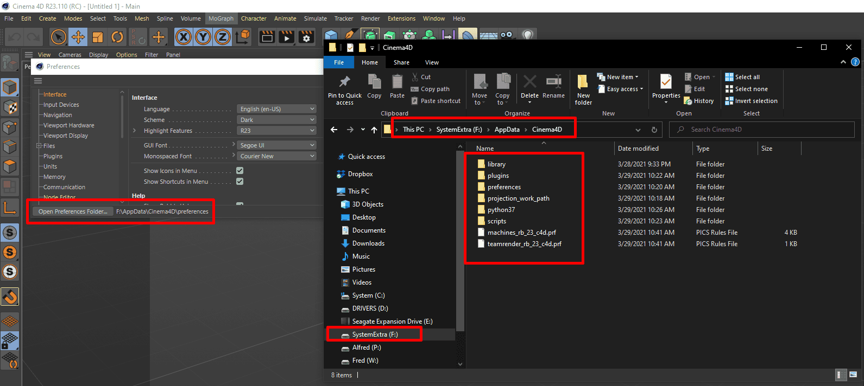Click the Live Selection arrow tool

pos(59,37)
